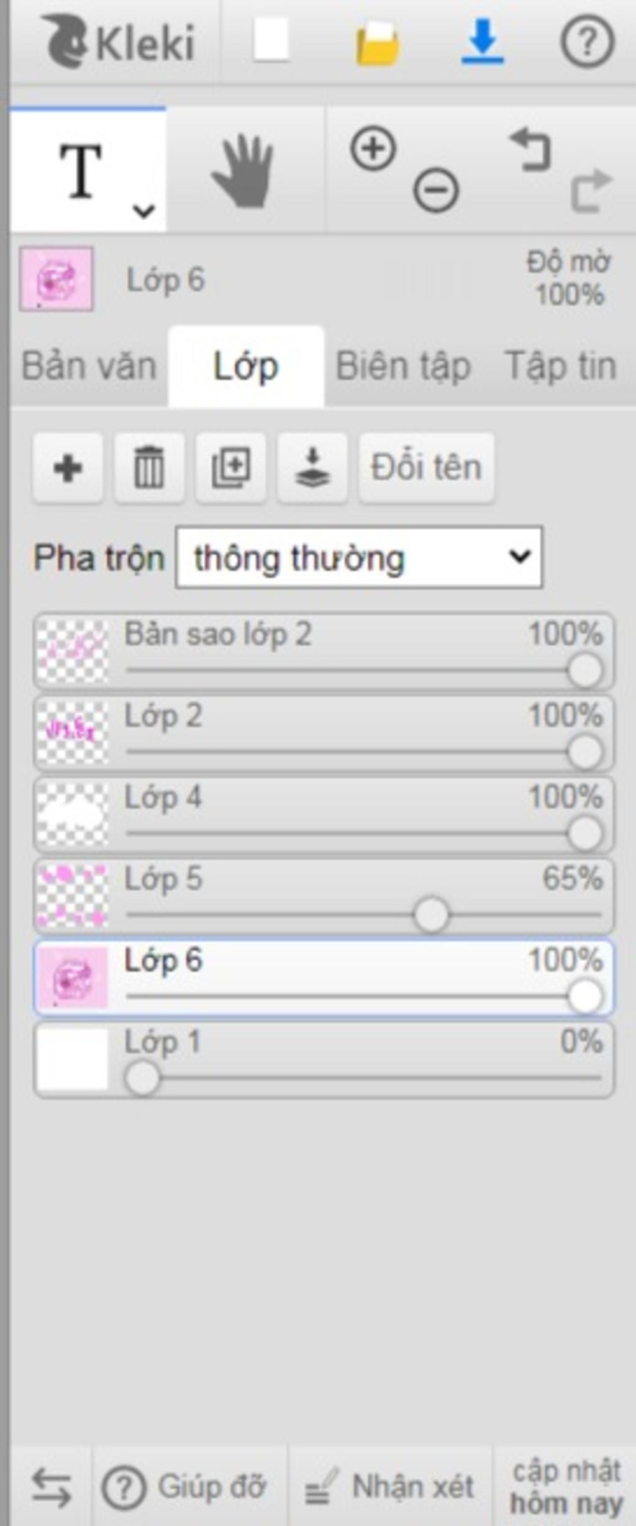The image size is (636, 1526).
Task: Click Lớp 5 opacity slider handle
Action: pos(430,914)
